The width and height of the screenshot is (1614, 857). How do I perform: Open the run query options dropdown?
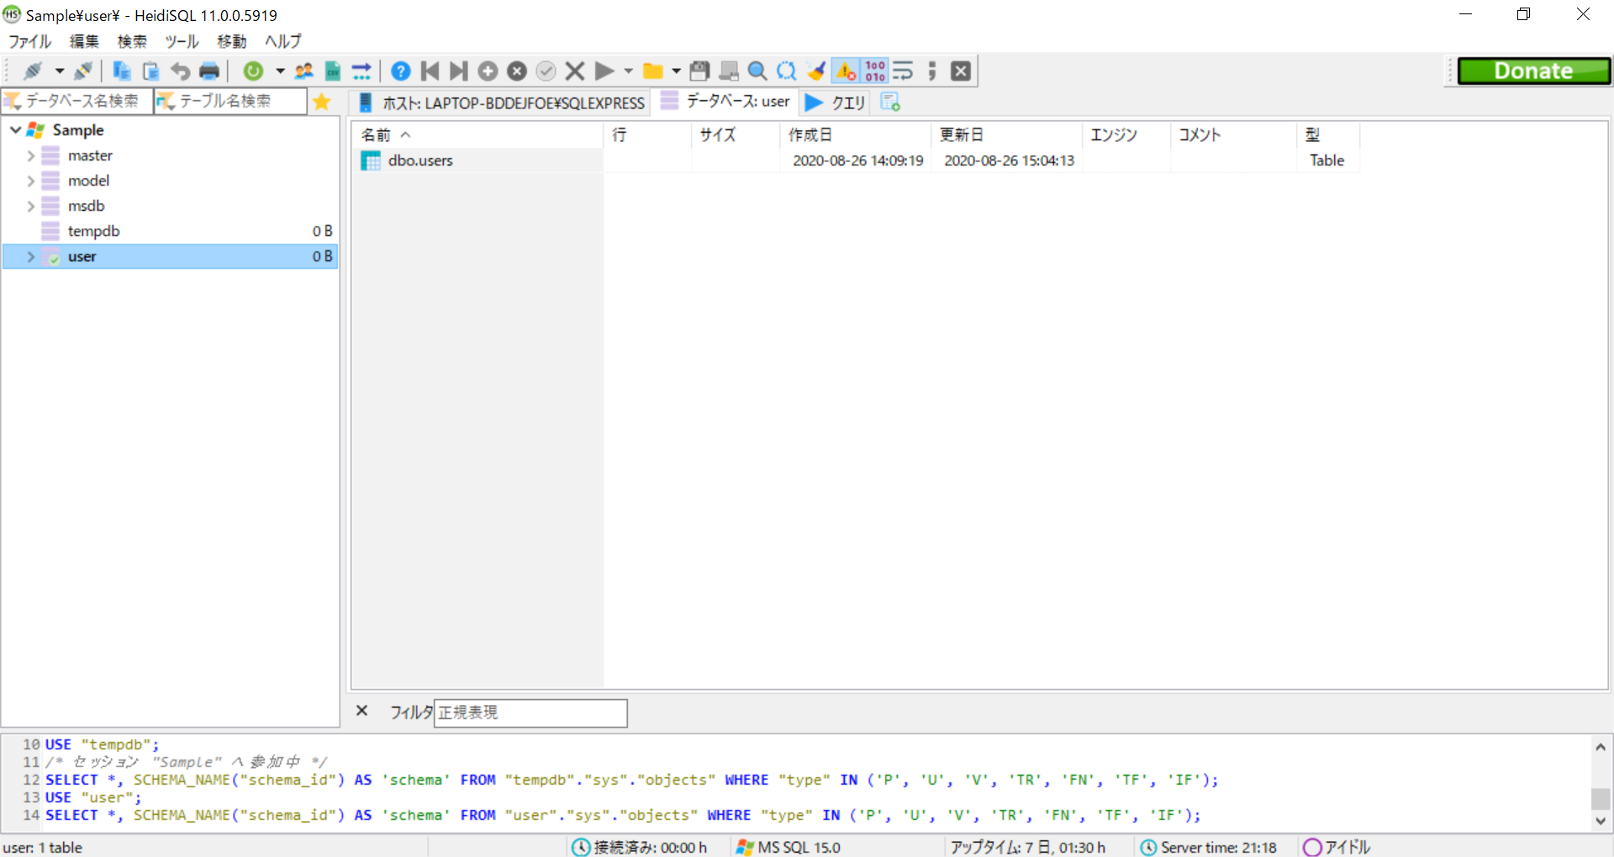(628, 71)
